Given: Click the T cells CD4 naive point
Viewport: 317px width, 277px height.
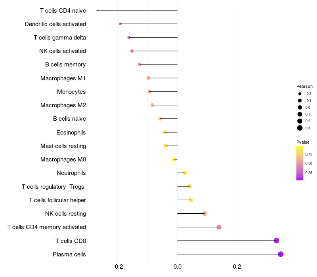Looking at the screenshot, I should [x=97, y=10].
